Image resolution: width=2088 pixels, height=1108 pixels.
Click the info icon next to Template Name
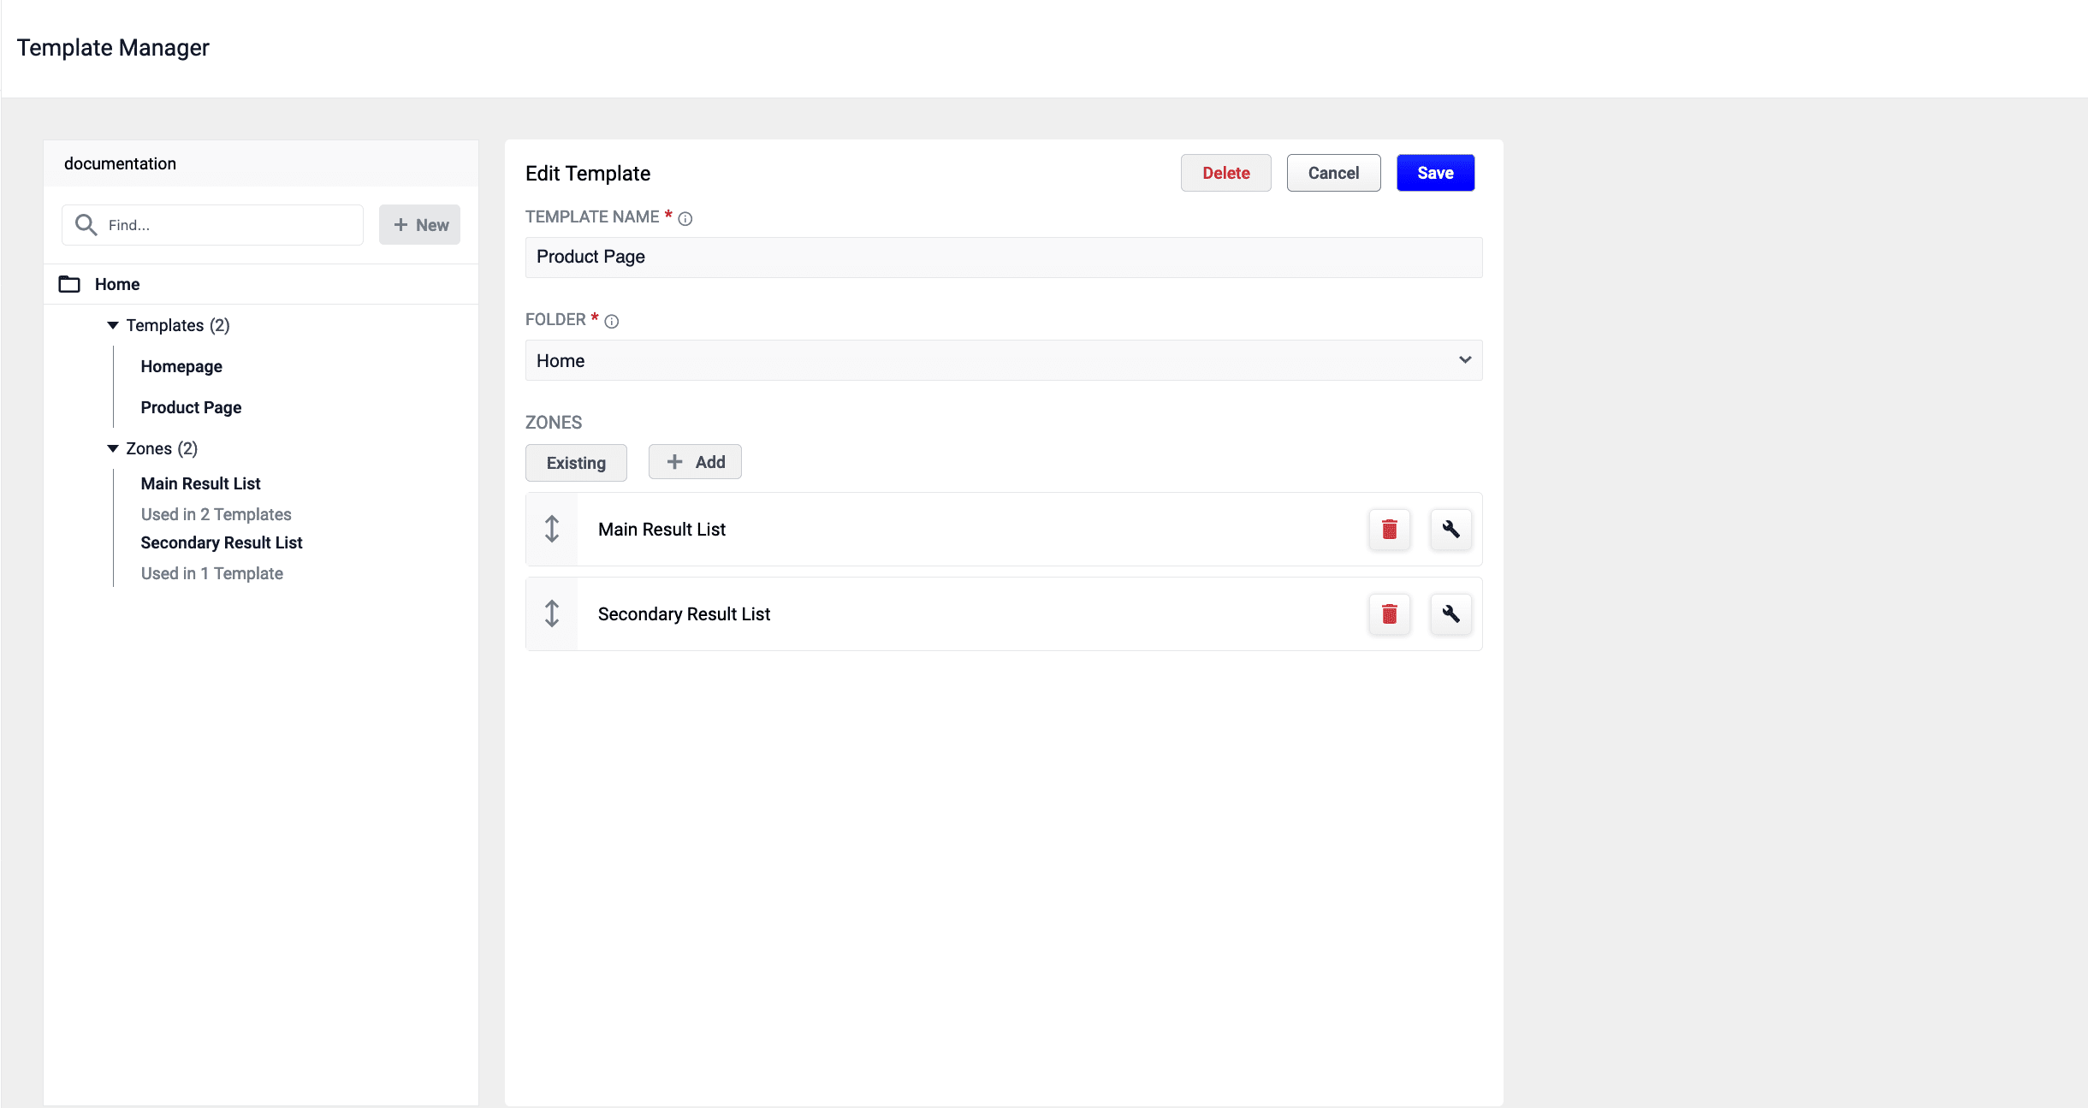pyautogui.click(x=685, y=219)
